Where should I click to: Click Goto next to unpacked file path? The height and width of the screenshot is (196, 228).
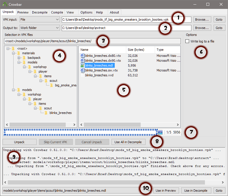219,191
